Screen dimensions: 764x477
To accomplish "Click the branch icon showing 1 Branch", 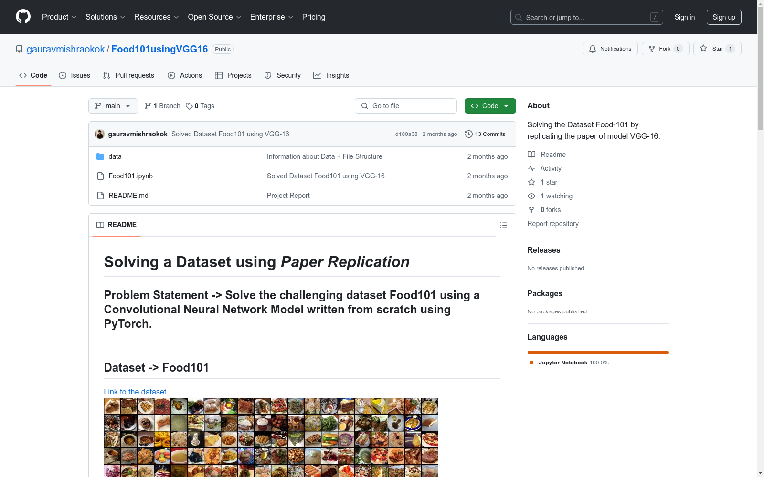I will [x=148, y=106].
